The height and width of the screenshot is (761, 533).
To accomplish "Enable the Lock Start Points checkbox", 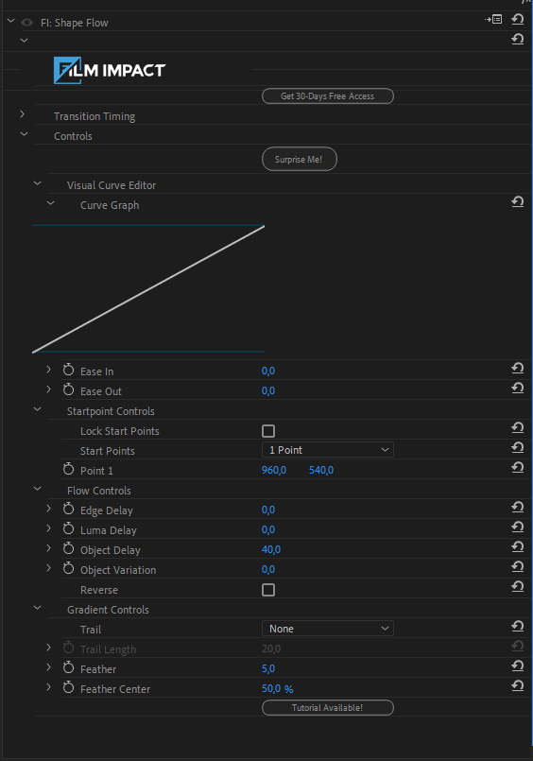I will tap(268, 431).
